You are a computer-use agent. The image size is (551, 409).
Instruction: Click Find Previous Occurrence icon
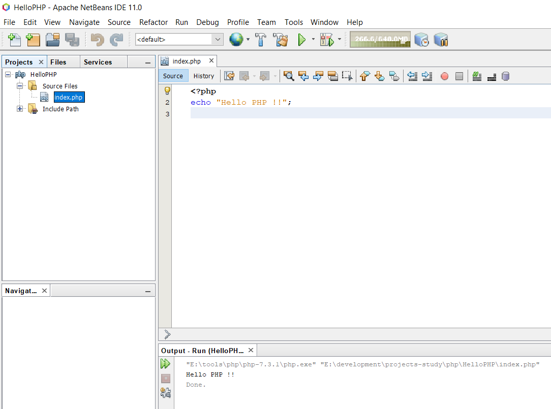pyautogui.click(x=303, y=76)
